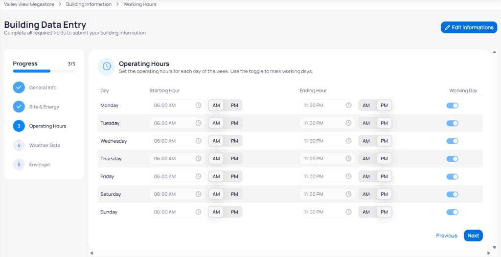This screenshot has height=257, width=501.
Task: Click clock icon in Sunday starting hour
Action: (x=199, y=212)
